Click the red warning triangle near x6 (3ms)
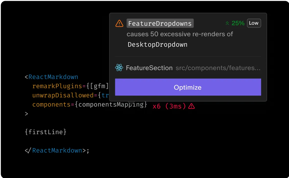 pyautogui.click(x=191, y=106)
